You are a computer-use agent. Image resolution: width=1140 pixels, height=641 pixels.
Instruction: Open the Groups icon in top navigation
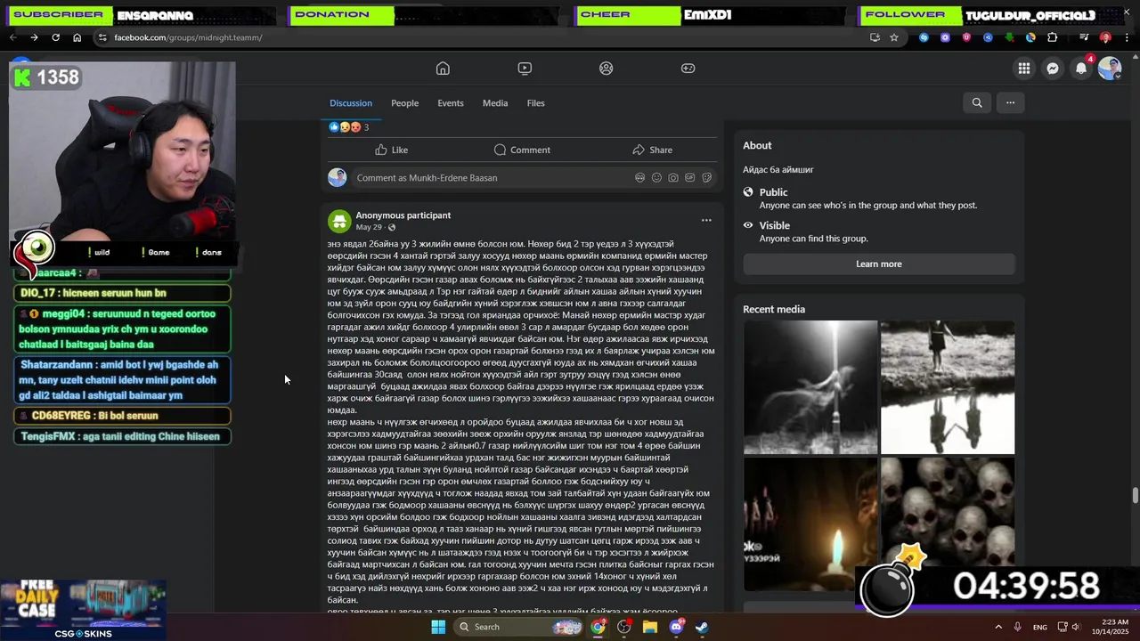(607, 69)
